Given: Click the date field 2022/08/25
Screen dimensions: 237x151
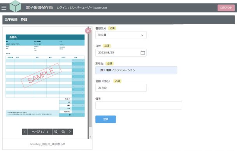Looking at the screenshot, I should point(121,53).
